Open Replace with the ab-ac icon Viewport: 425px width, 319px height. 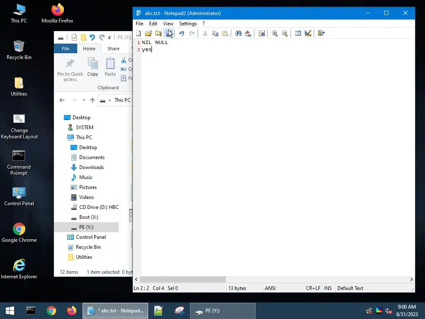(248, 33)
